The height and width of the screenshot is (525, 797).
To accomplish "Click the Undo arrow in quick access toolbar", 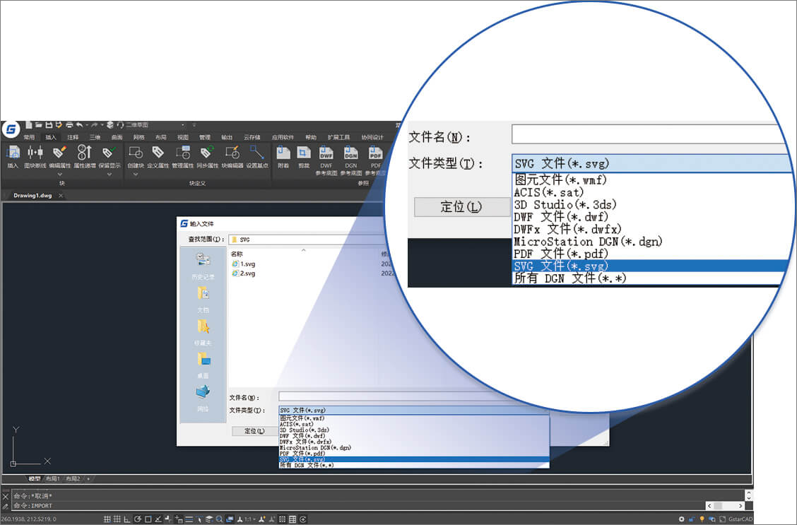I will [x=79, y=124].
